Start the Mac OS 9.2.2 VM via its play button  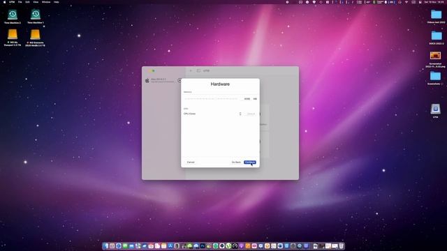click(x=179, y=81)
